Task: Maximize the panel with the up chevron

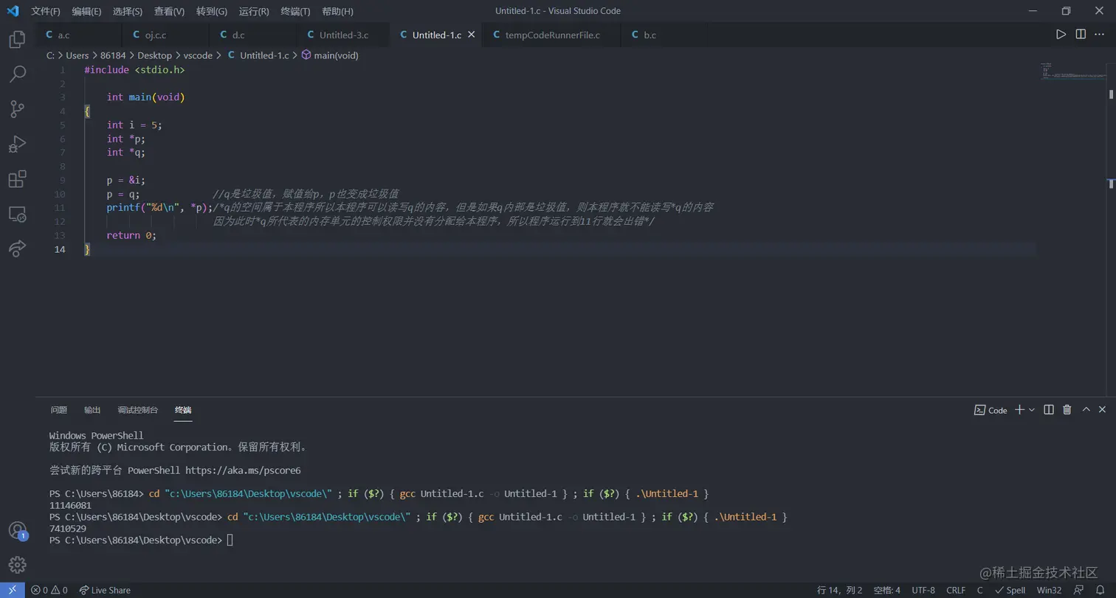Action: coord(1086,410)
